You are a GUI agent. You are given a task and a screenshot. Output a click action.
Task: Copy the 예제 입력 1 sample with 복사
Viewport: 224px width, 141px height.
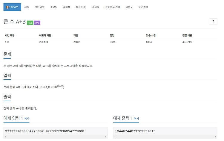click(27, 119)
